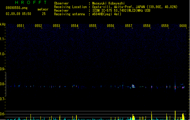Click the 'Receiver' field label

pos(61,10)
